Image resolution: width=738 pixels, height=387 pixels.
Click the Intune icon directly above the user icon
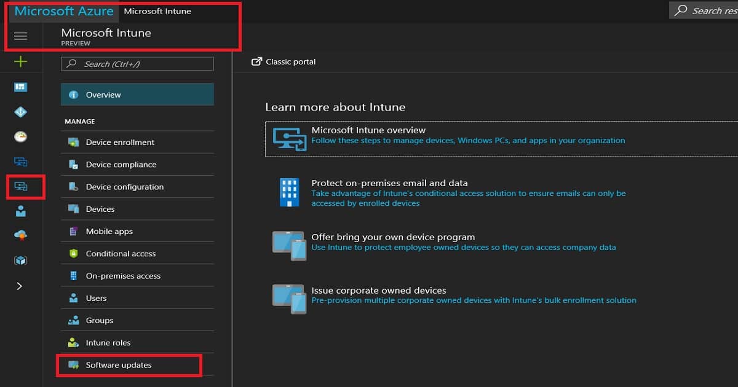(x=21, y=186)
